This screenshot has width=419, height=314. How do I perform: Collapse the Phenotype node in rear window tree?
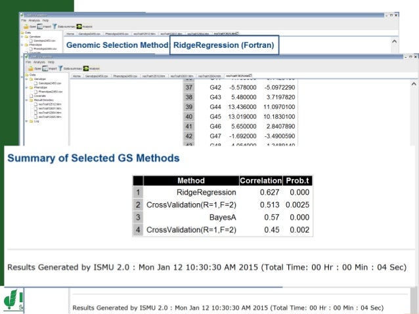pyautogui.click(x=22, y=45)
